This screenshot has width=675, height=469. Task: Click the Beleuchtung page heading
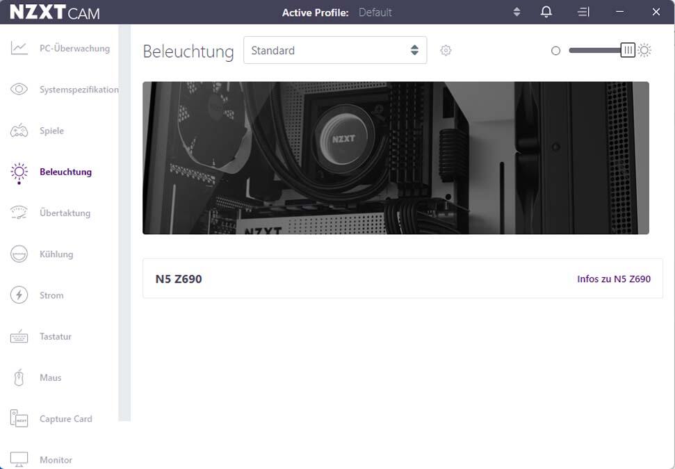tap(188, 51)
